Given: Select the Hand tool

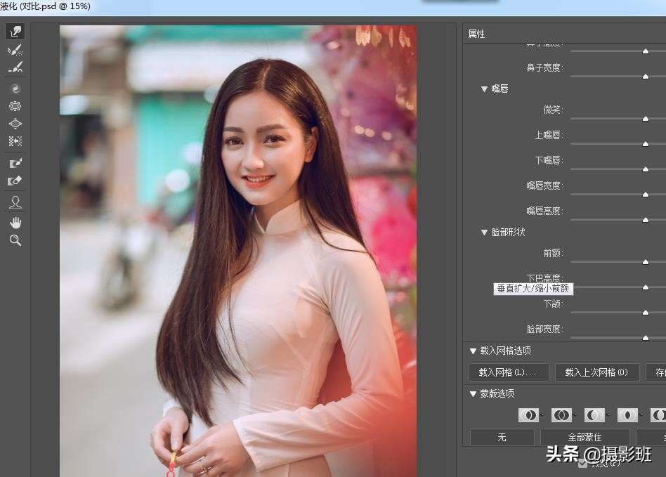Looking at the screenshot, I should [x=15, y=223].
